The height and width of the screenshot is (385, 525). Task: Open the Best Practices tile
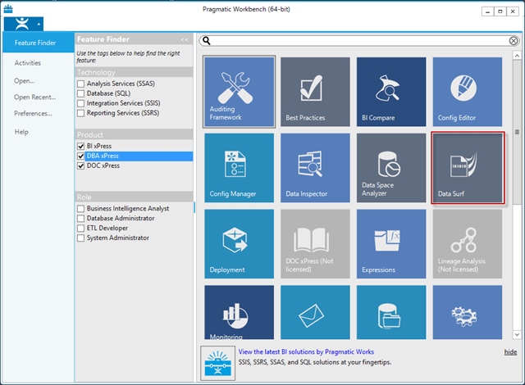click(315, 92)
